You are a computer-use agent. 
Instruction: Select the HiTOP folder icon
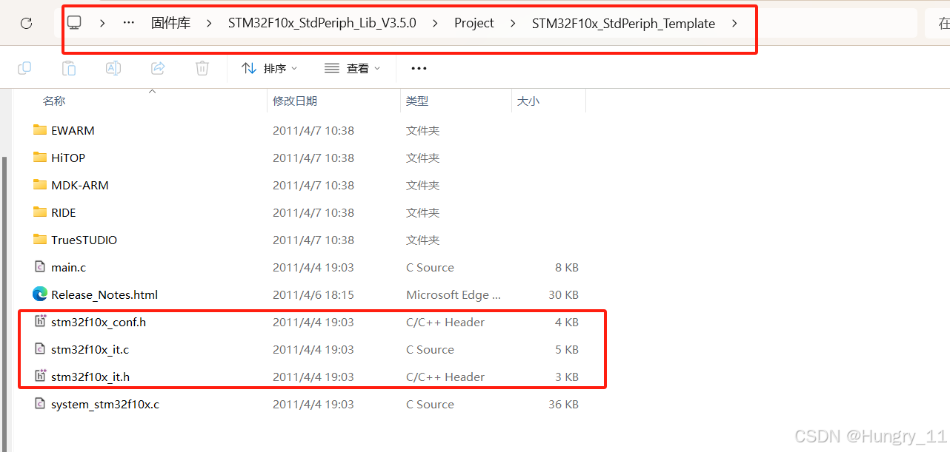tap(40, 158)
